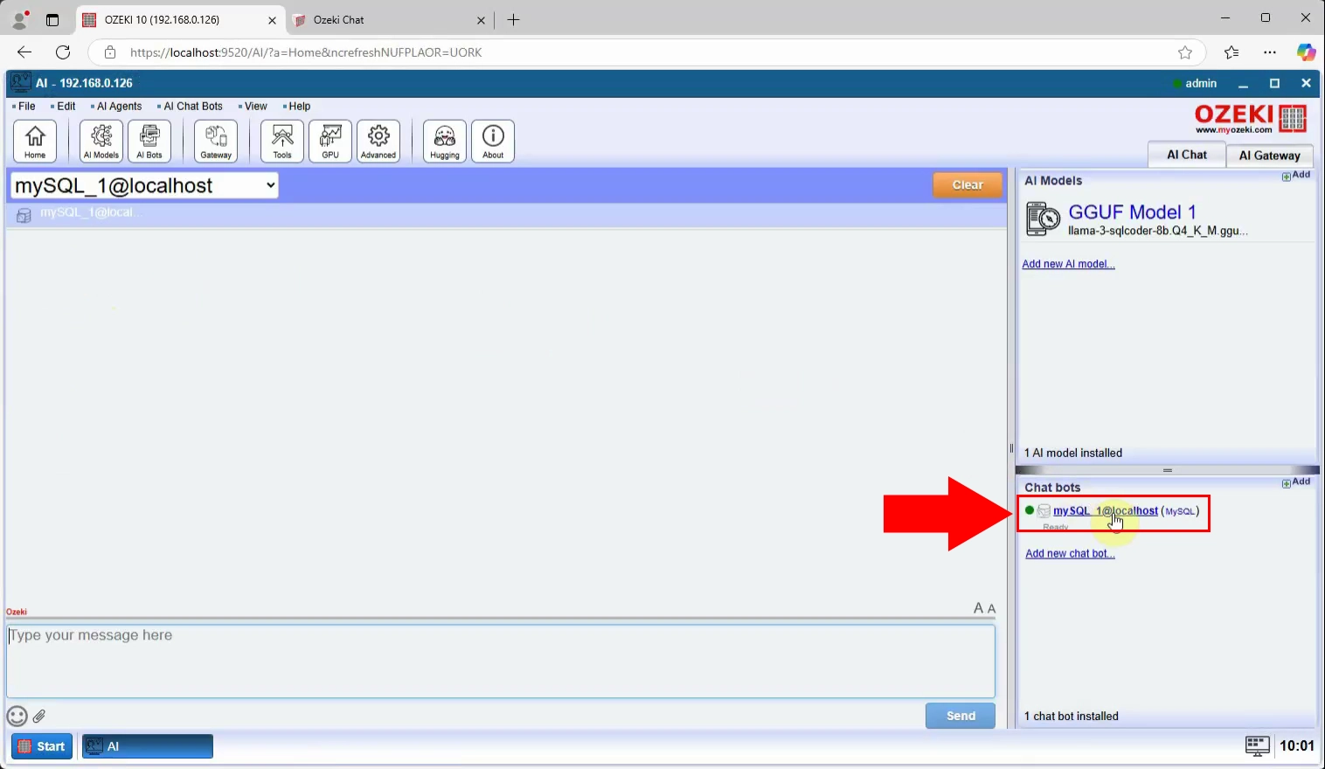
Task: Click the 1 AI model installed status text
Action: (1073, 453)
